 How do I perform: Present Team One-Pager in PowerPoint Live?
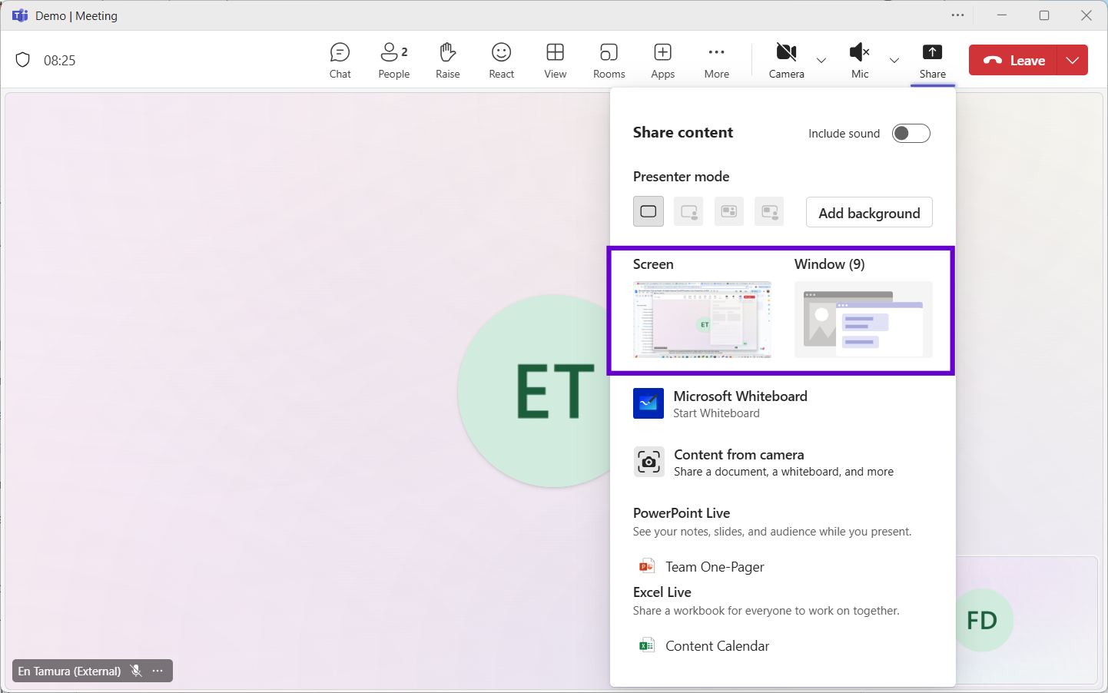pyautogui.click(x=715, y=567)
